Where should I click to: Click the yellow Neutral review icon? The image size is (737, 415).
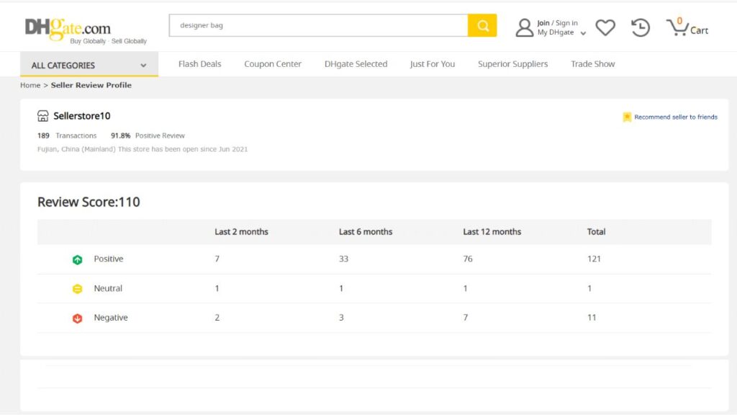click(78, 289)
